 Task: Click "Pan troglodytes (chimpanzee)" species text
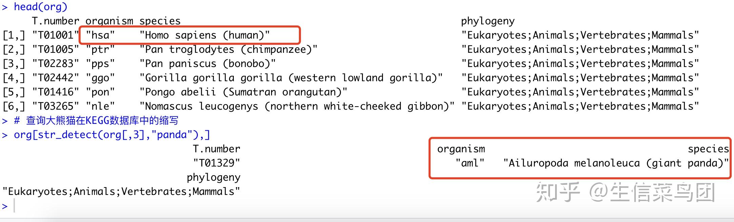228,49
